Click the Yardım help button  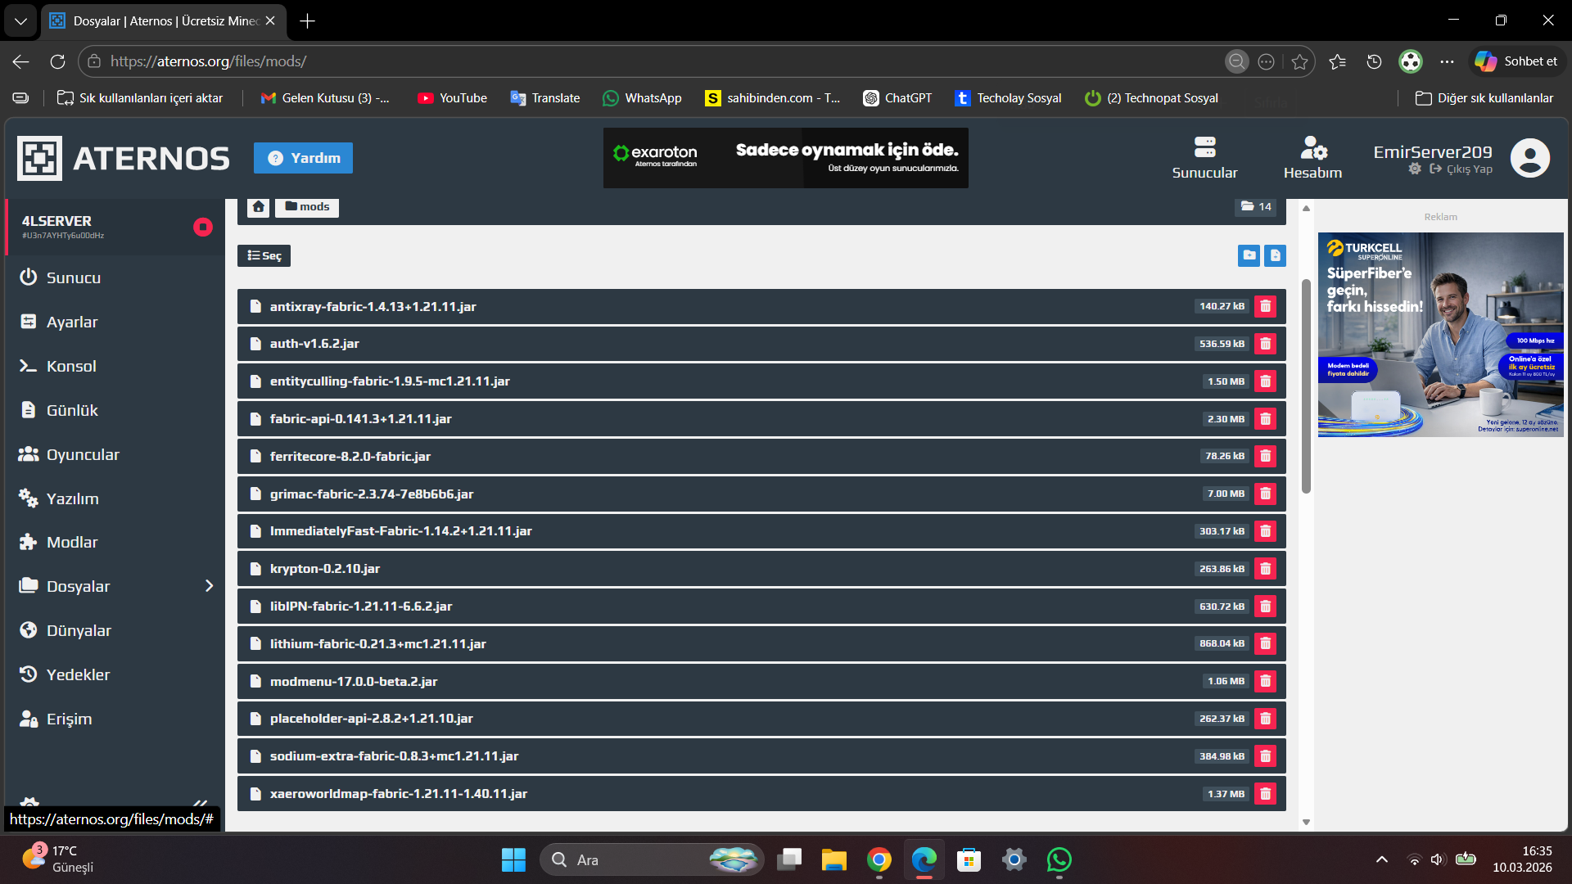point(303,158)
